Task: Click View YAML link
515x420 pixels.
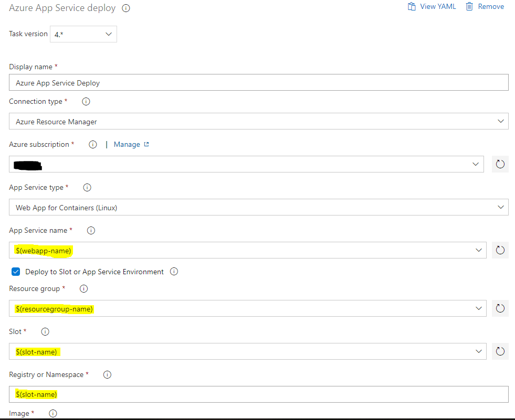Action: 432,7
